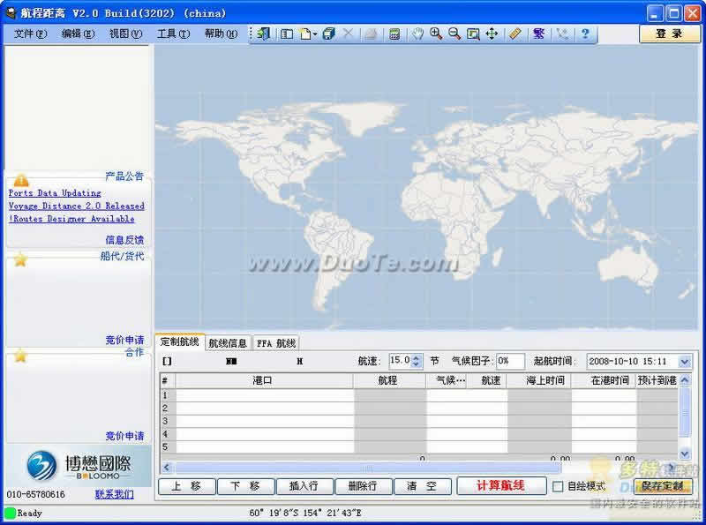This screenshot has height=525, width=706.
Task: Click the blue question mark help icon
Action: 585,34
